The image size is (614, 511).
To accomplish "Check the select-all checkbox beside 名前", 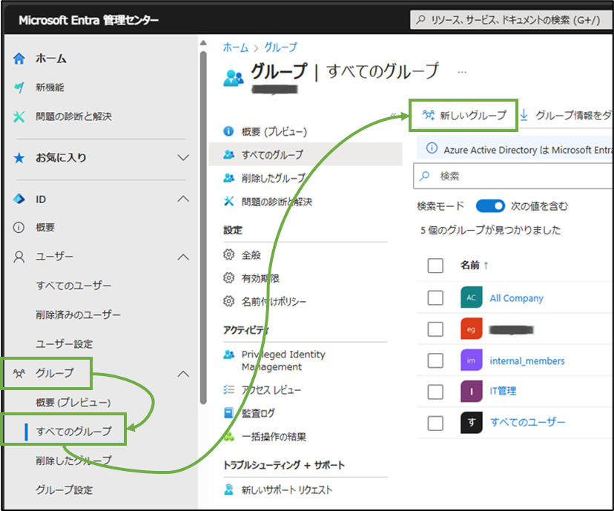I will tap(435, 266).
